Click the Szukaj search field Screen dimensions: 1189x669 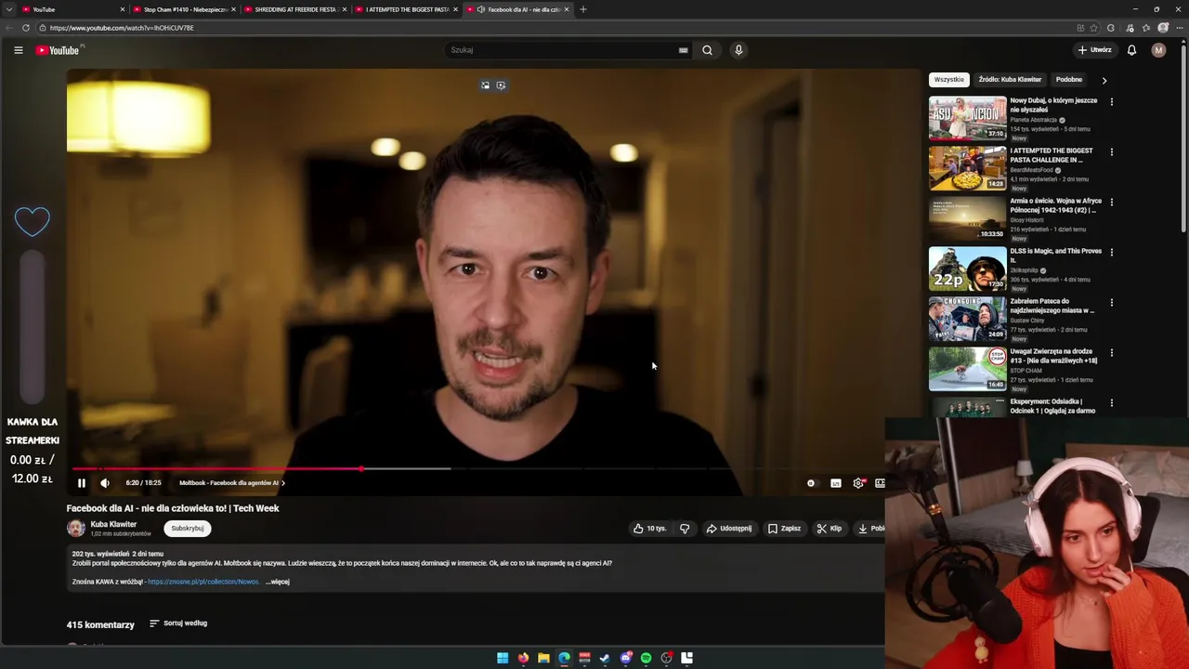coord(561,50)
